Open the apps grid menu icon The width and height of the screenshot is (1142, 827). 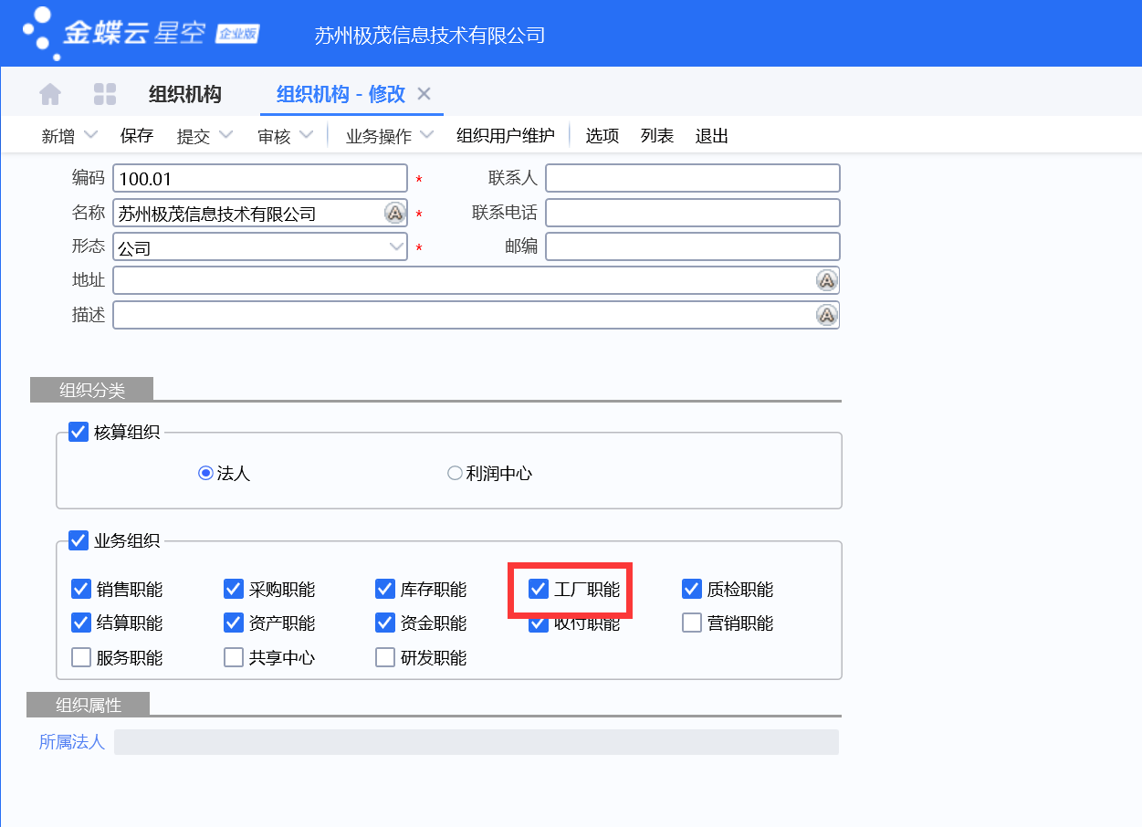click(x=105, y=94)
